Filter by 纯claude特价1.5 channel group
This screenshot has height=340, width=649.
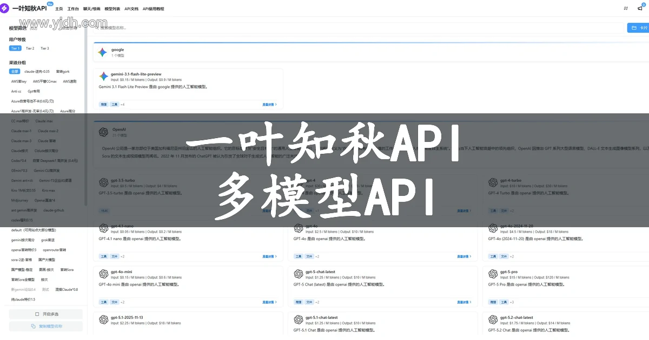pyautogui.click(x=23, y=300)
